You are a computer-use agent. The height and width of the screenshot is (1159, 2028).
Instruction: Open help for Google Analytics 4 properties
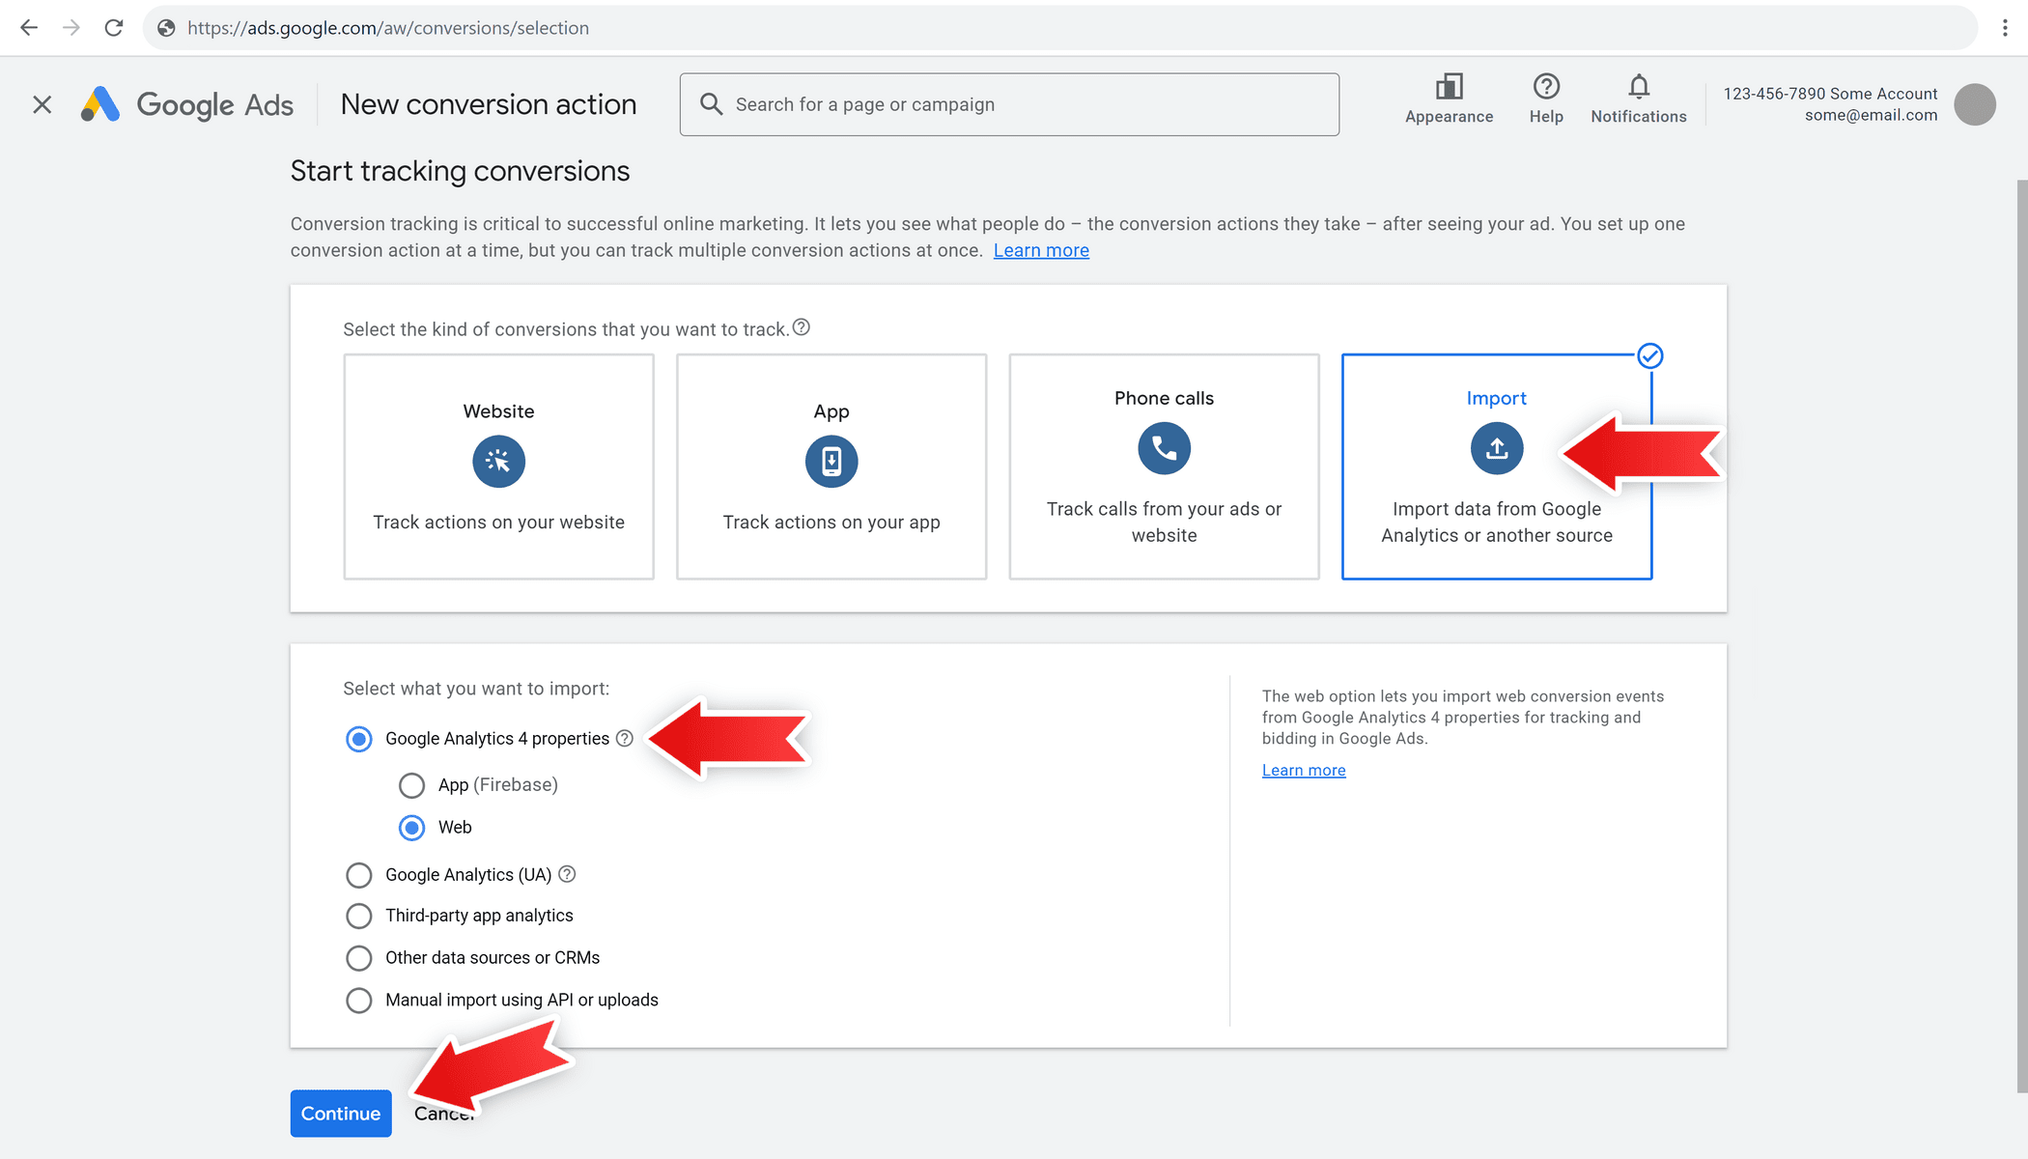pos(624,738)
